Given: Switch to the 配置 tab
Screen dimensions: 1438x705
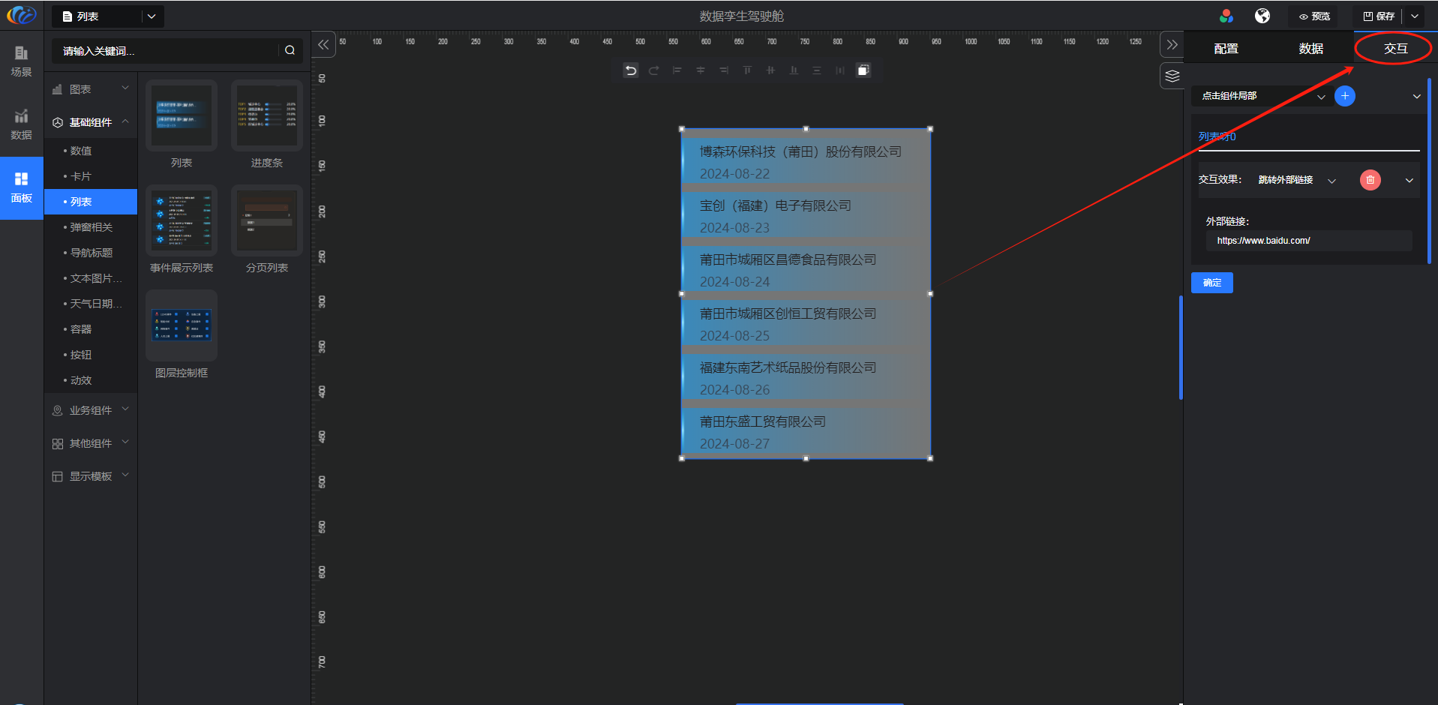Looking at the screenshot, I should (x=1226, y=49).
